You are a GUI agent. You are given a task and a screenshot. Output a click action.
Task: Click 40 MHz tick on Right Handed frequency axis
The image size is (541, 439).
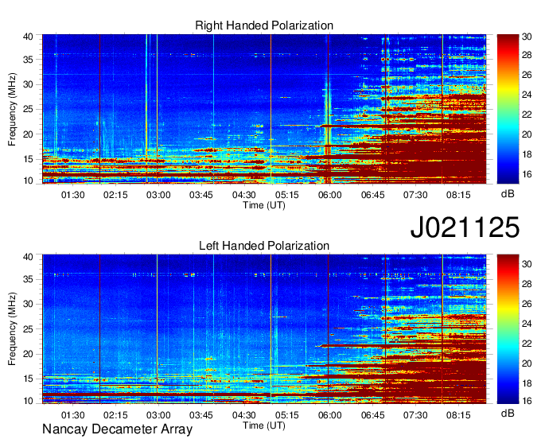(x=28, y=37)
